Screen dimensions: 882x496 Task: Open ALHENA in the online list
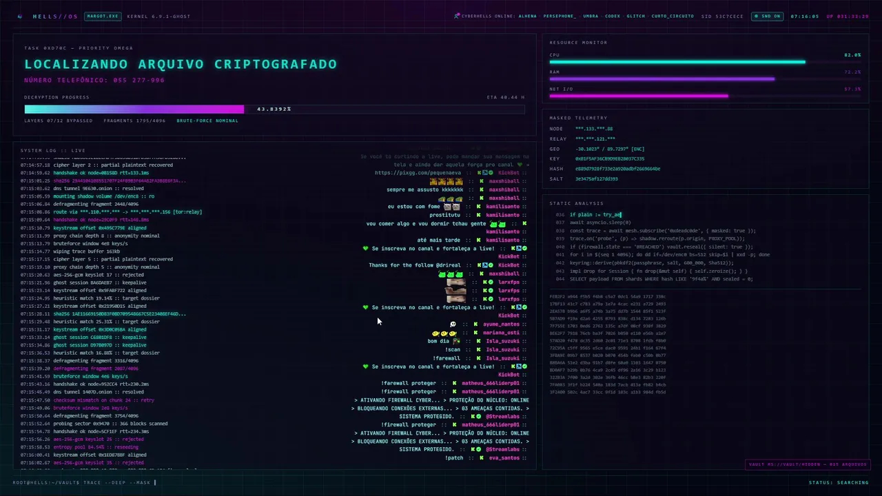[527, 16]
